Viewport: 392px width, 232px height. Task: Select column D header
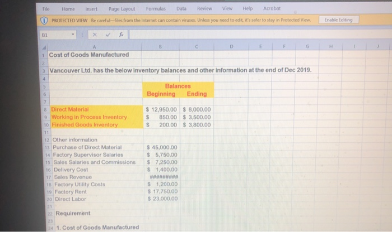tap(231, 46)
